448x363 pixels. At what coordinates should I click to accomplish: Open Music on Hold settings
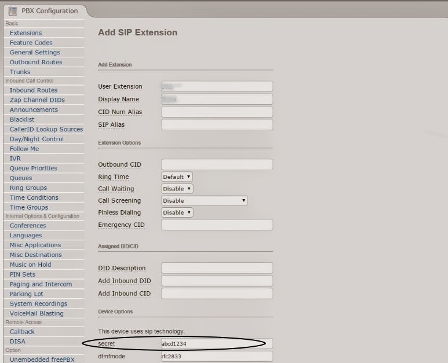click(x=30, y=265)
